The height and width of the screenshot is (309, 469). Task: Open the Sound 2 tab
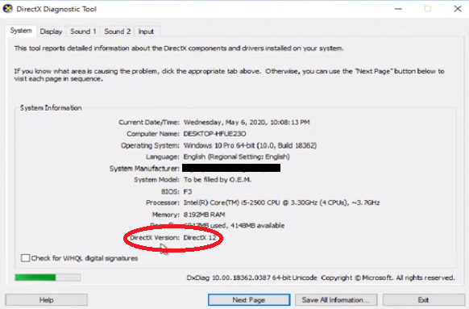click(118, 31)
